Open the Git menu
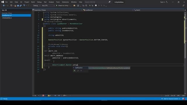The image size is (187, 105). [21, 2]
